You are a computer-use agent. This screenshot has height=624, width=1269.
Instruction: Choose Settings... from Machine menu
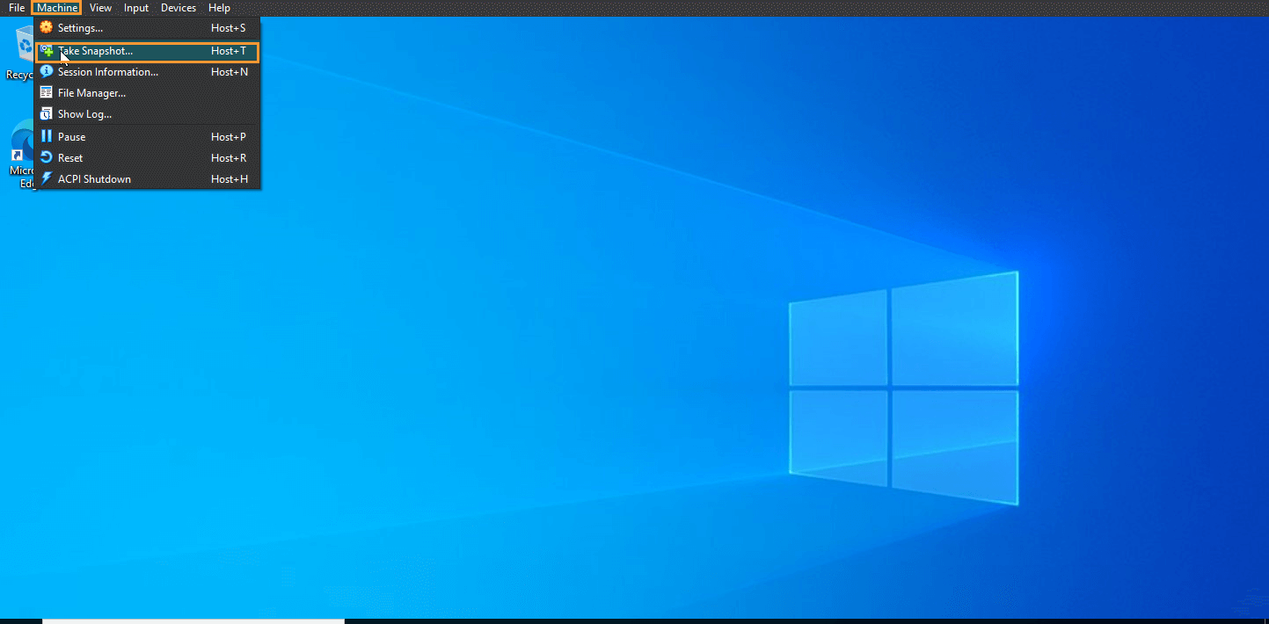tap(147, 28)
